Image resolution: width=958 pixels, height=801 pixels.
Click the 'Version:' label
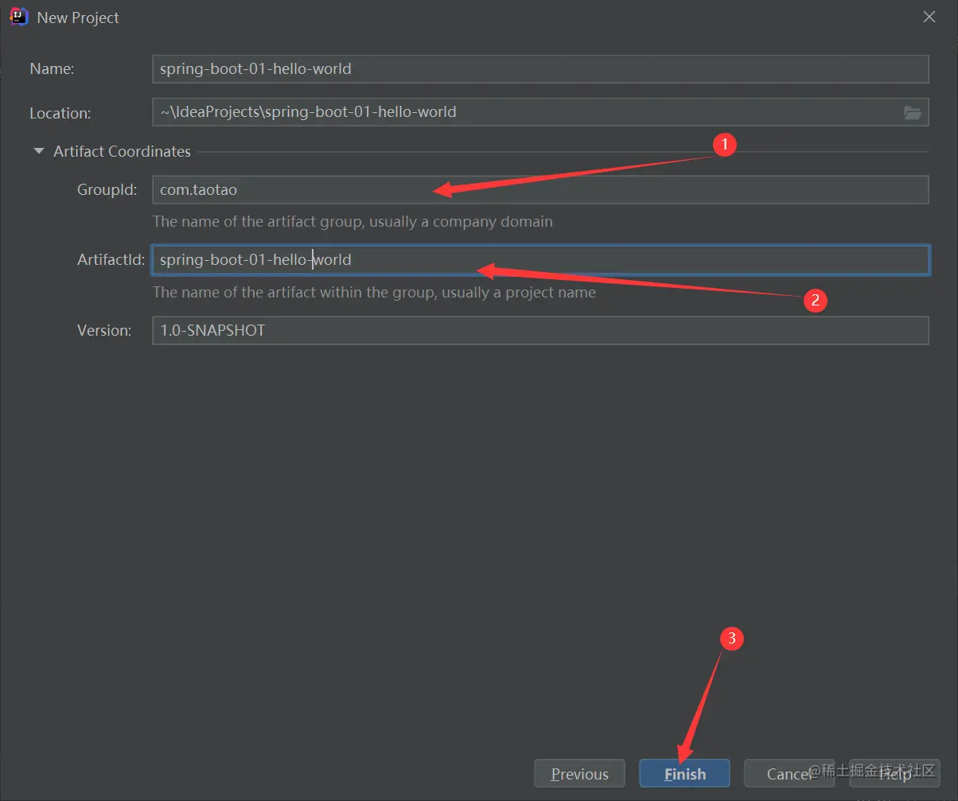click(x=104, y=330)
